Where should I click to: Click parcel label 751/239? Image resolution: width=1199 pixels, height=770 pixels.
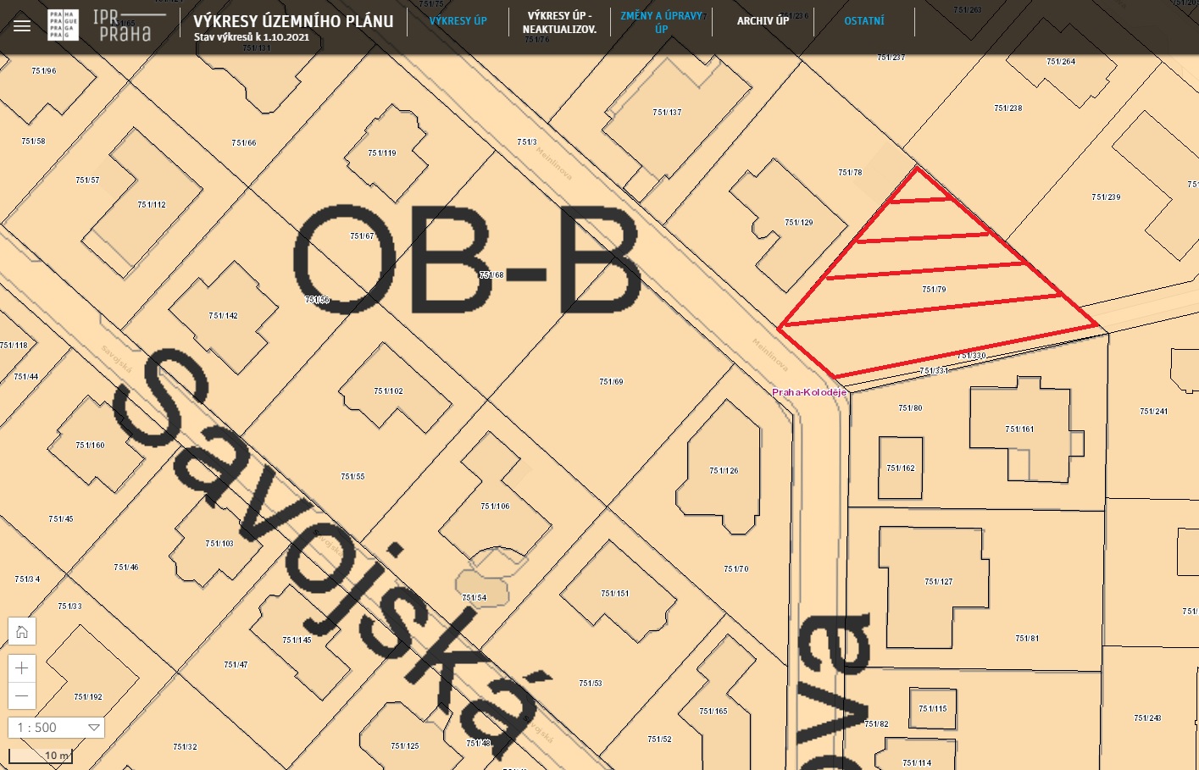1106,197
